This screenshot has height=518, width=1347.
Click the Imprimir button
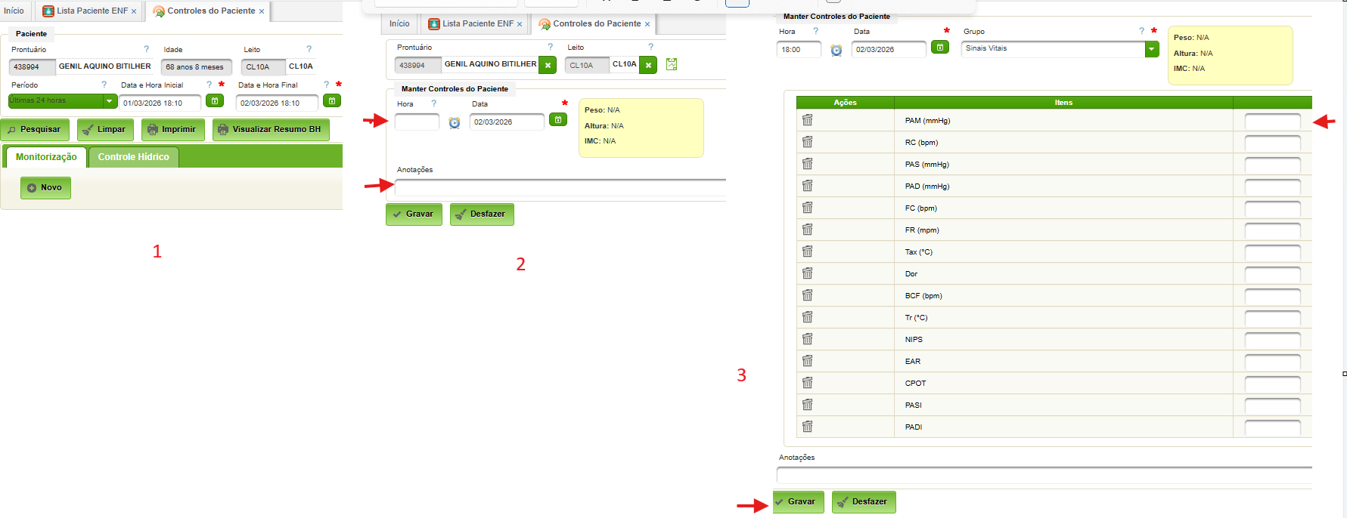pyautogui.click(x=172, y=130)
